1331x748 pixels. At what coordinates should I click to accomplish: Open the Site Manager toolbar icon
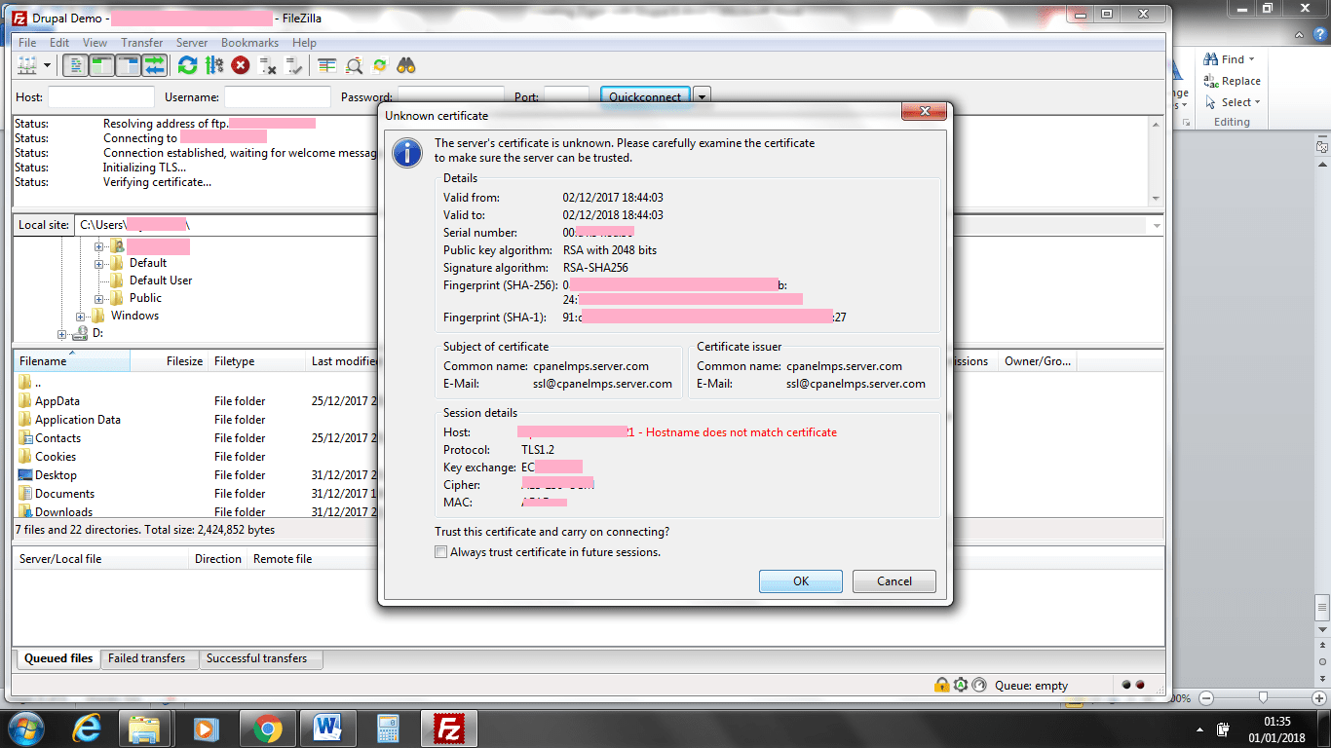[27, 65]
